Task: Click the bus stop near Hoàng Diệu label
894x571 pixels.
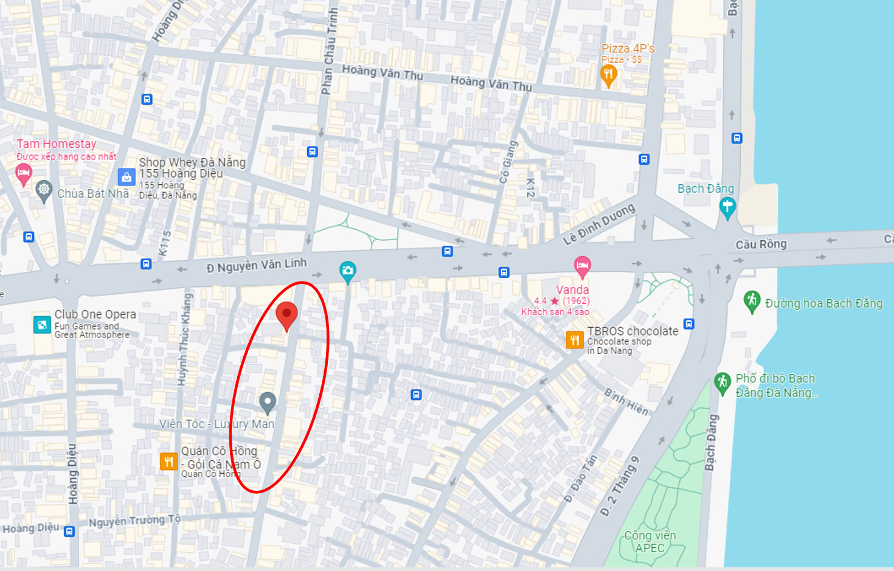Action: click(x=69, y=531)
